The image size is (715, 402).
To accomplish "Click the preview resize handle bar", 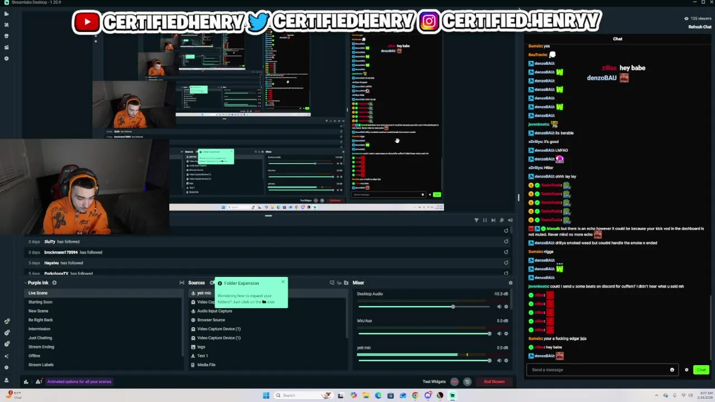I will (x=268, y=216).
